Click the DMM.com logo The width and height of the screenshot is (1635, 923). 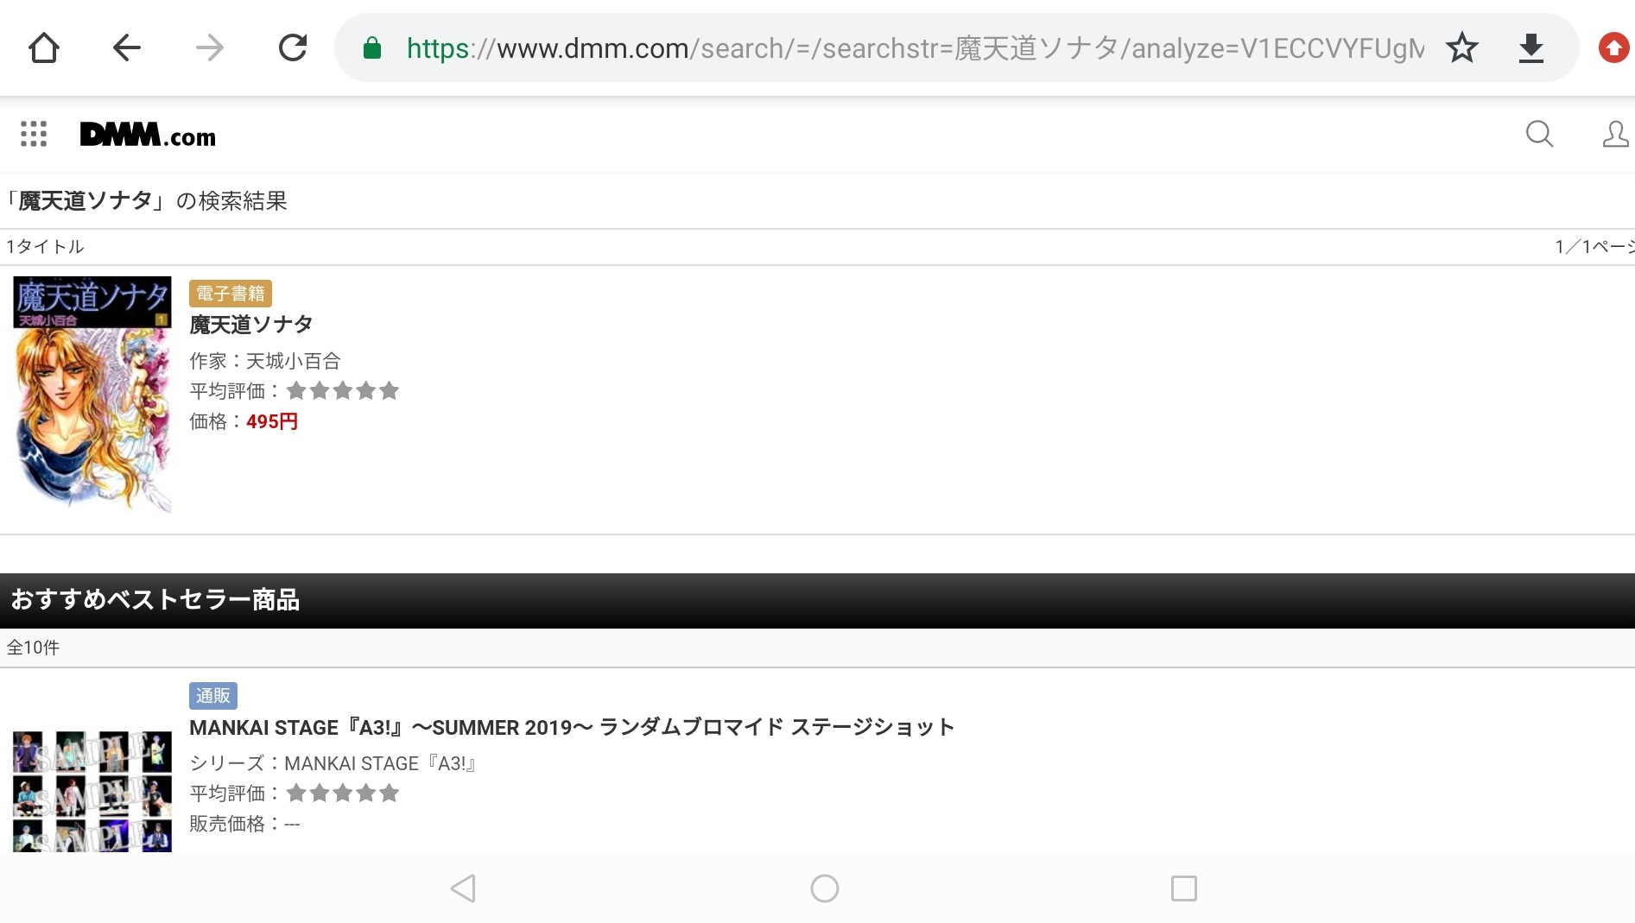pos(148,135)
